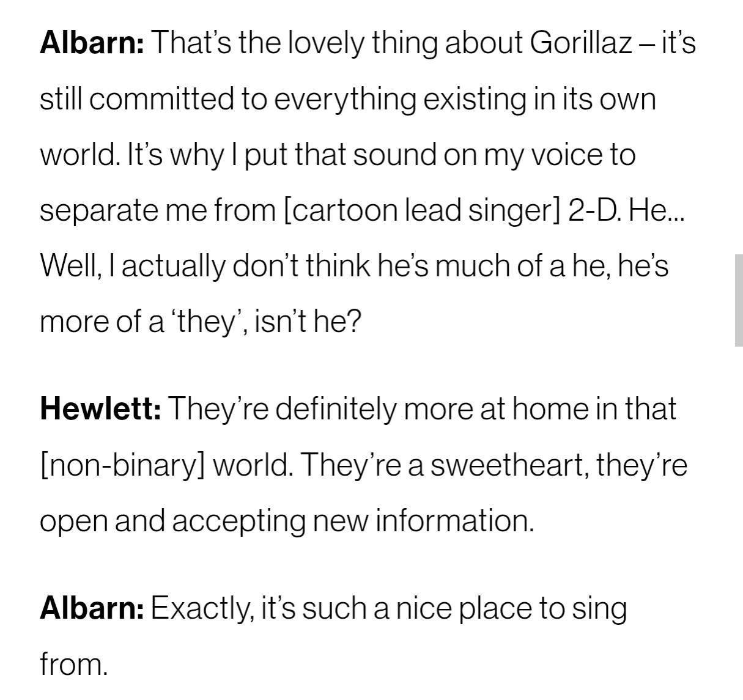Click the word "Exactly" in Albarn's last reply

coord(201,608)
